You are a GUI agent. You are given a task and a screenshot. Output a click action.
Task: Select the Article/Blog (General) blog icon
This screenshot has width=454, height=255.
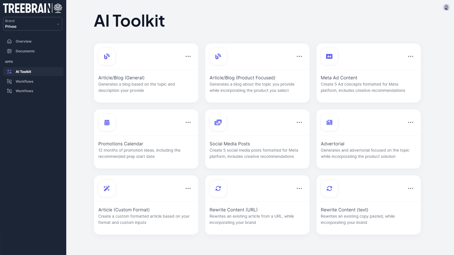point(107,56)
